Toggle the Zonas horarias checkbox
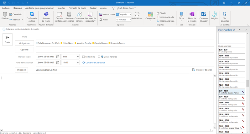 pos(99,57)
